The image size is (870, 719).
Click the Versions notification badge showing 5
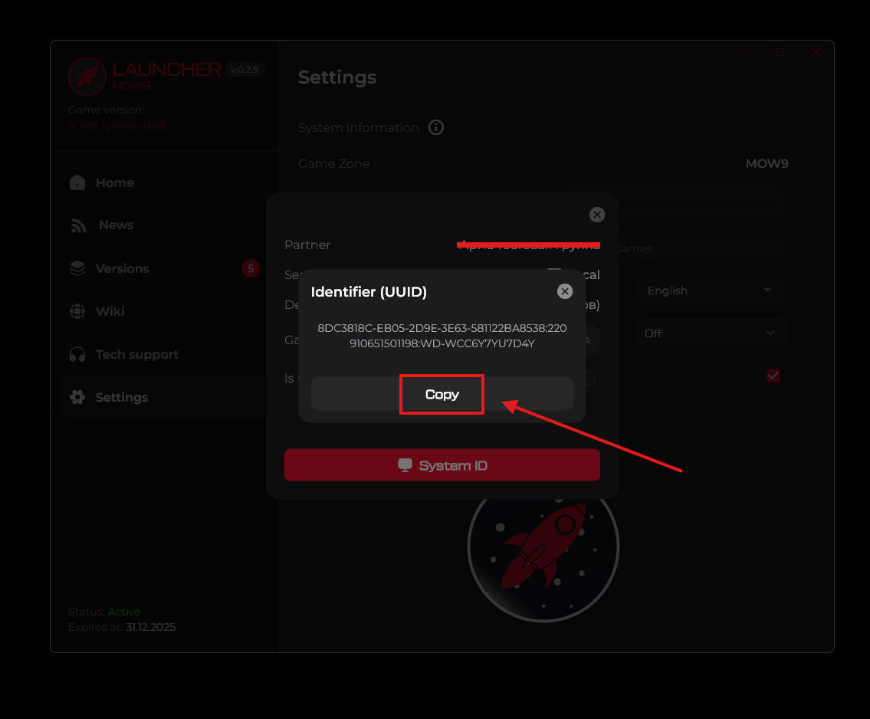pos(250,268)
